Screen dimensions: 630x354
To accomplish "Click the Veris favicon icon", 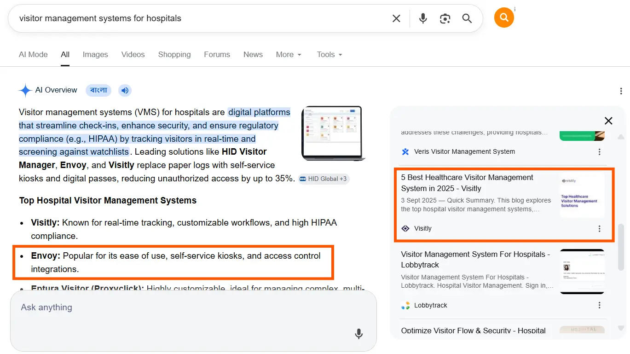I will 405,152.
